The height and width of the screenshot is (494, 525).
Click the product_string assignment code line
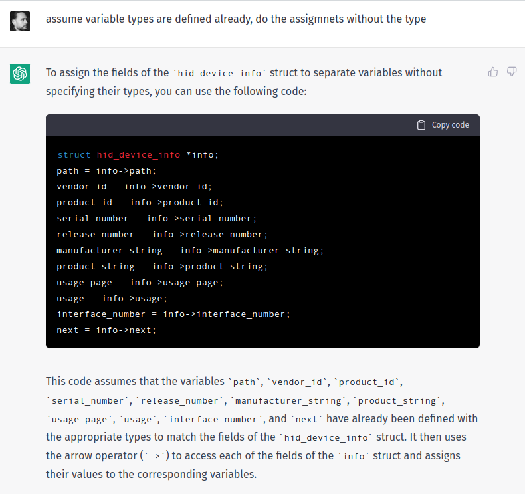point(161,266)
